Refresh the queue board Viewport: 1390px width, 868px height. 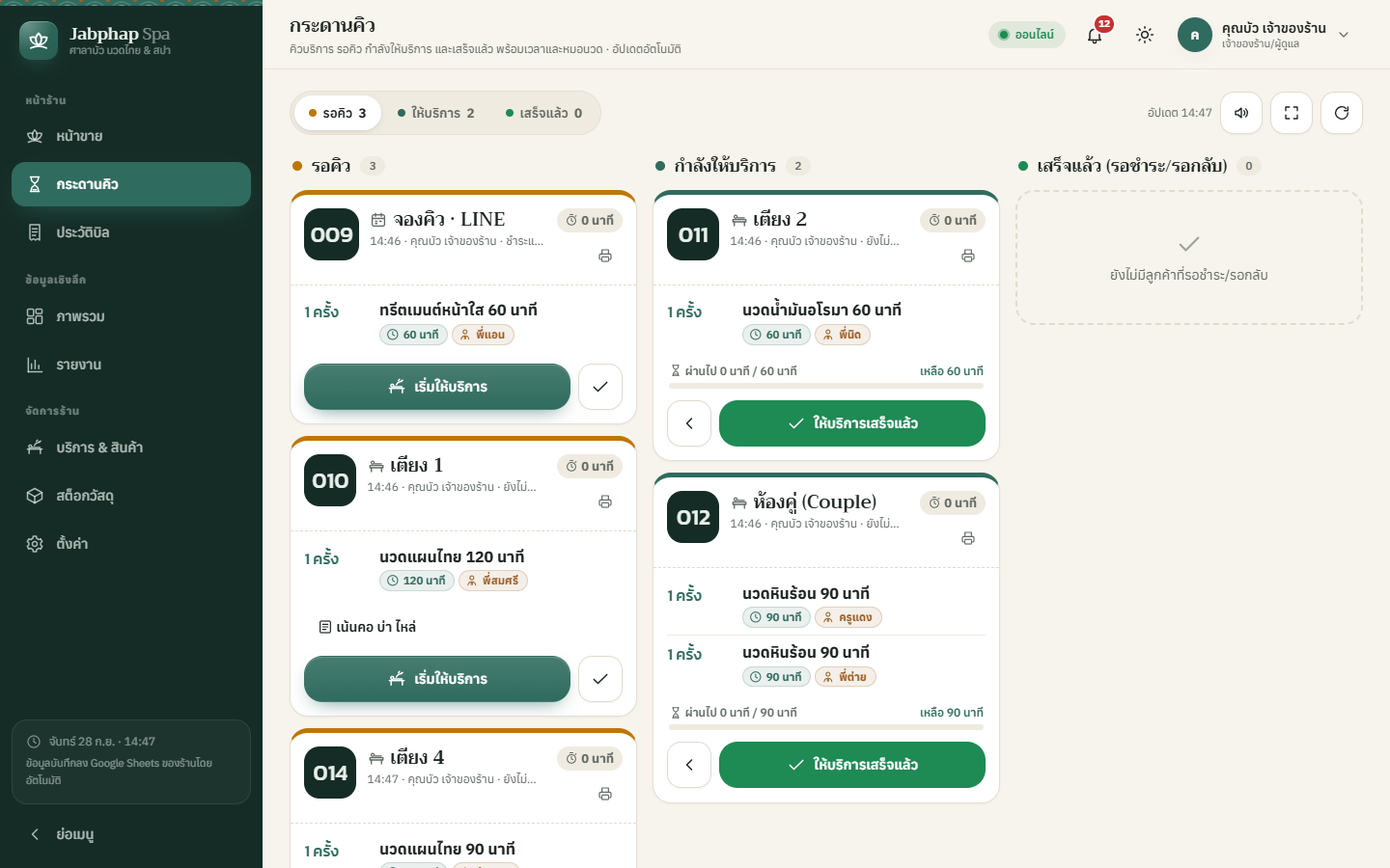click(1342, 113)
